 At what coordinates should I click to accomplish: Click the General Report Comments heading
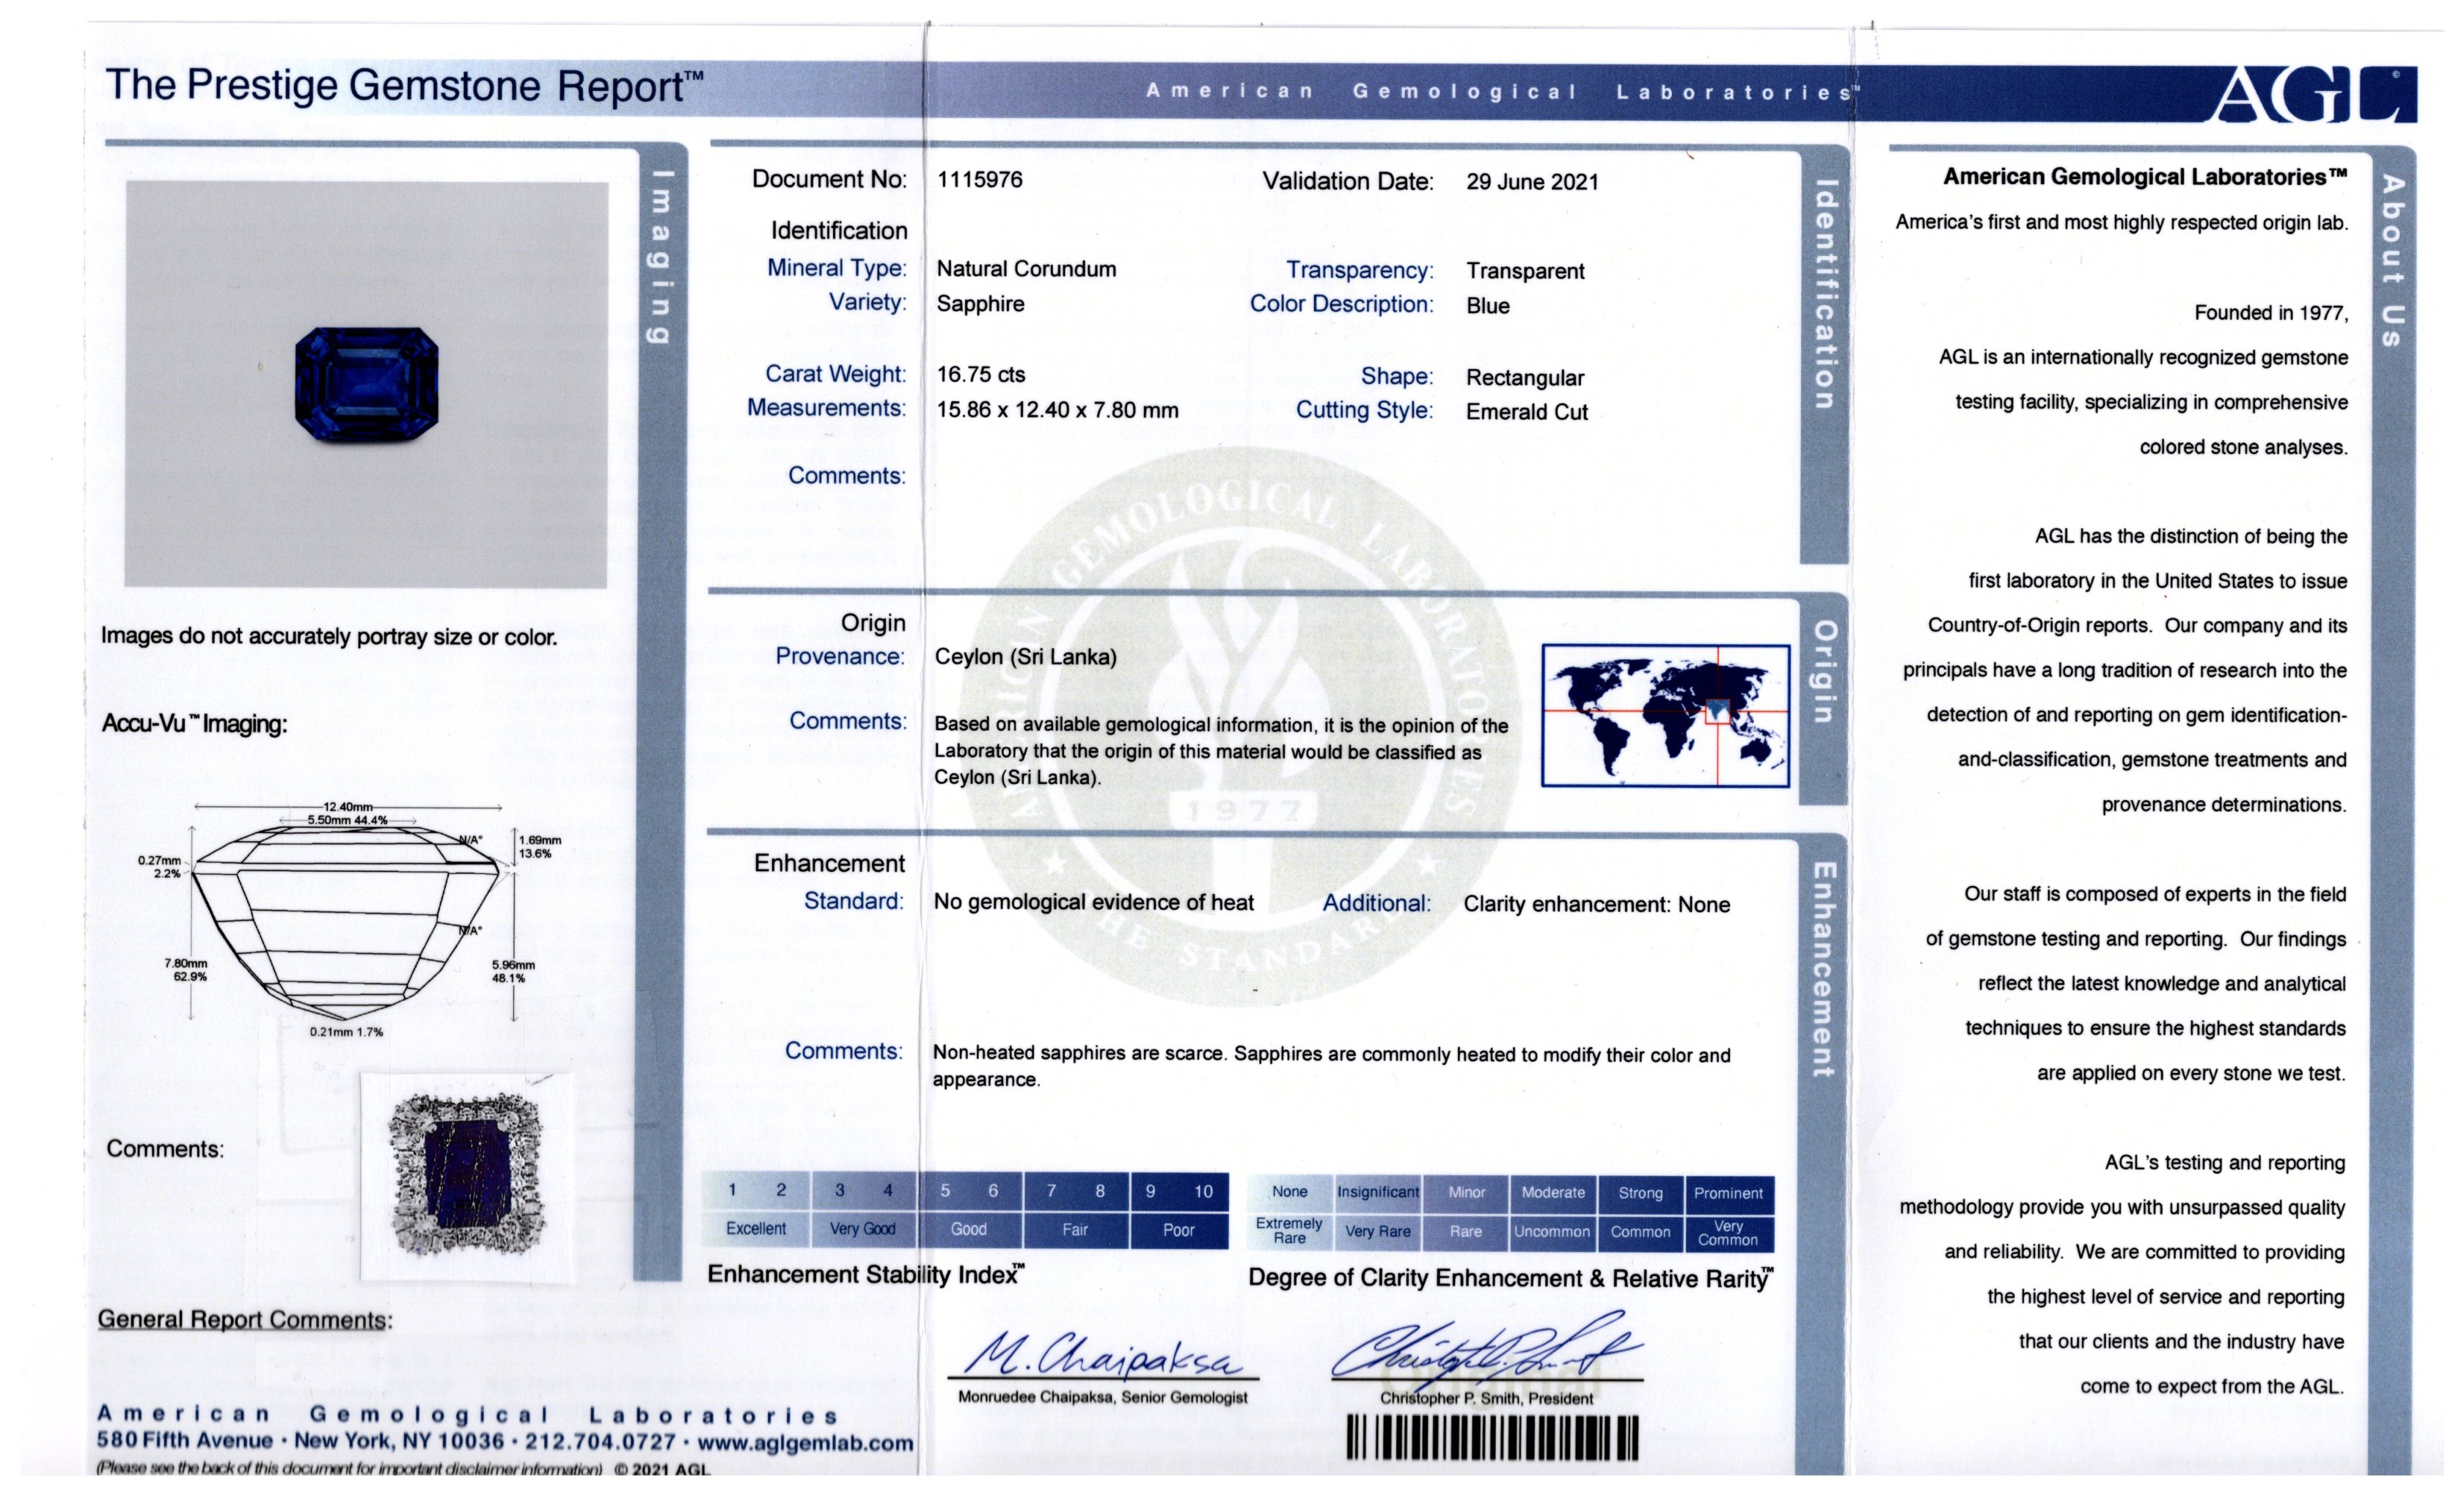(x=244, y=1319)
